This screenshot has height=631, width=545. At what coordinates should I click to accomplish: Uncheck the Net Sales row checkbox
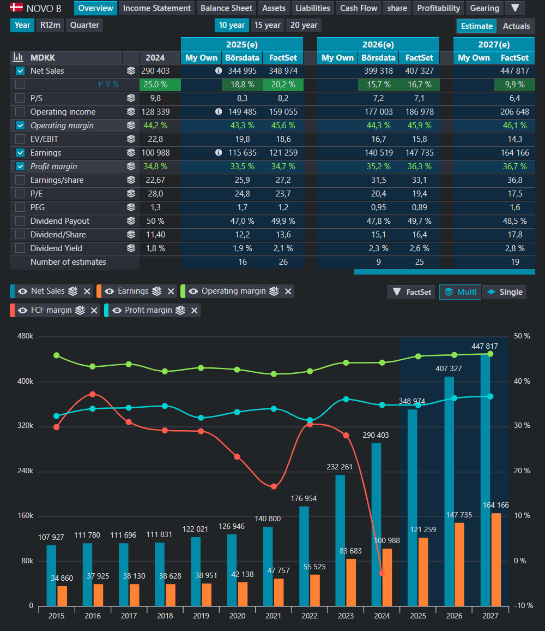(x=20, y=71)
